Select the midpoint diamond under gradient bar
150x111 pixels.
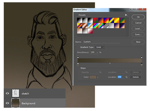tap(110, 63)
